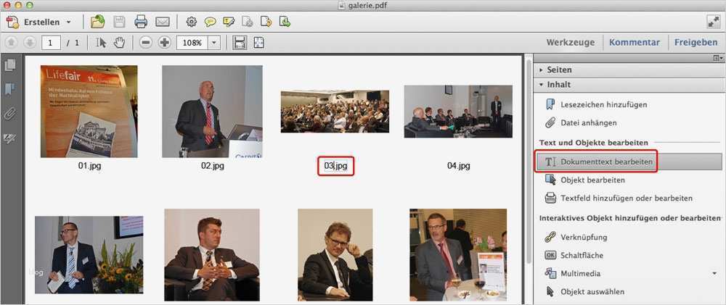This screenshot has height=305, width=726.
Task: Add a sticky note comment bubble
Action: 211,22
